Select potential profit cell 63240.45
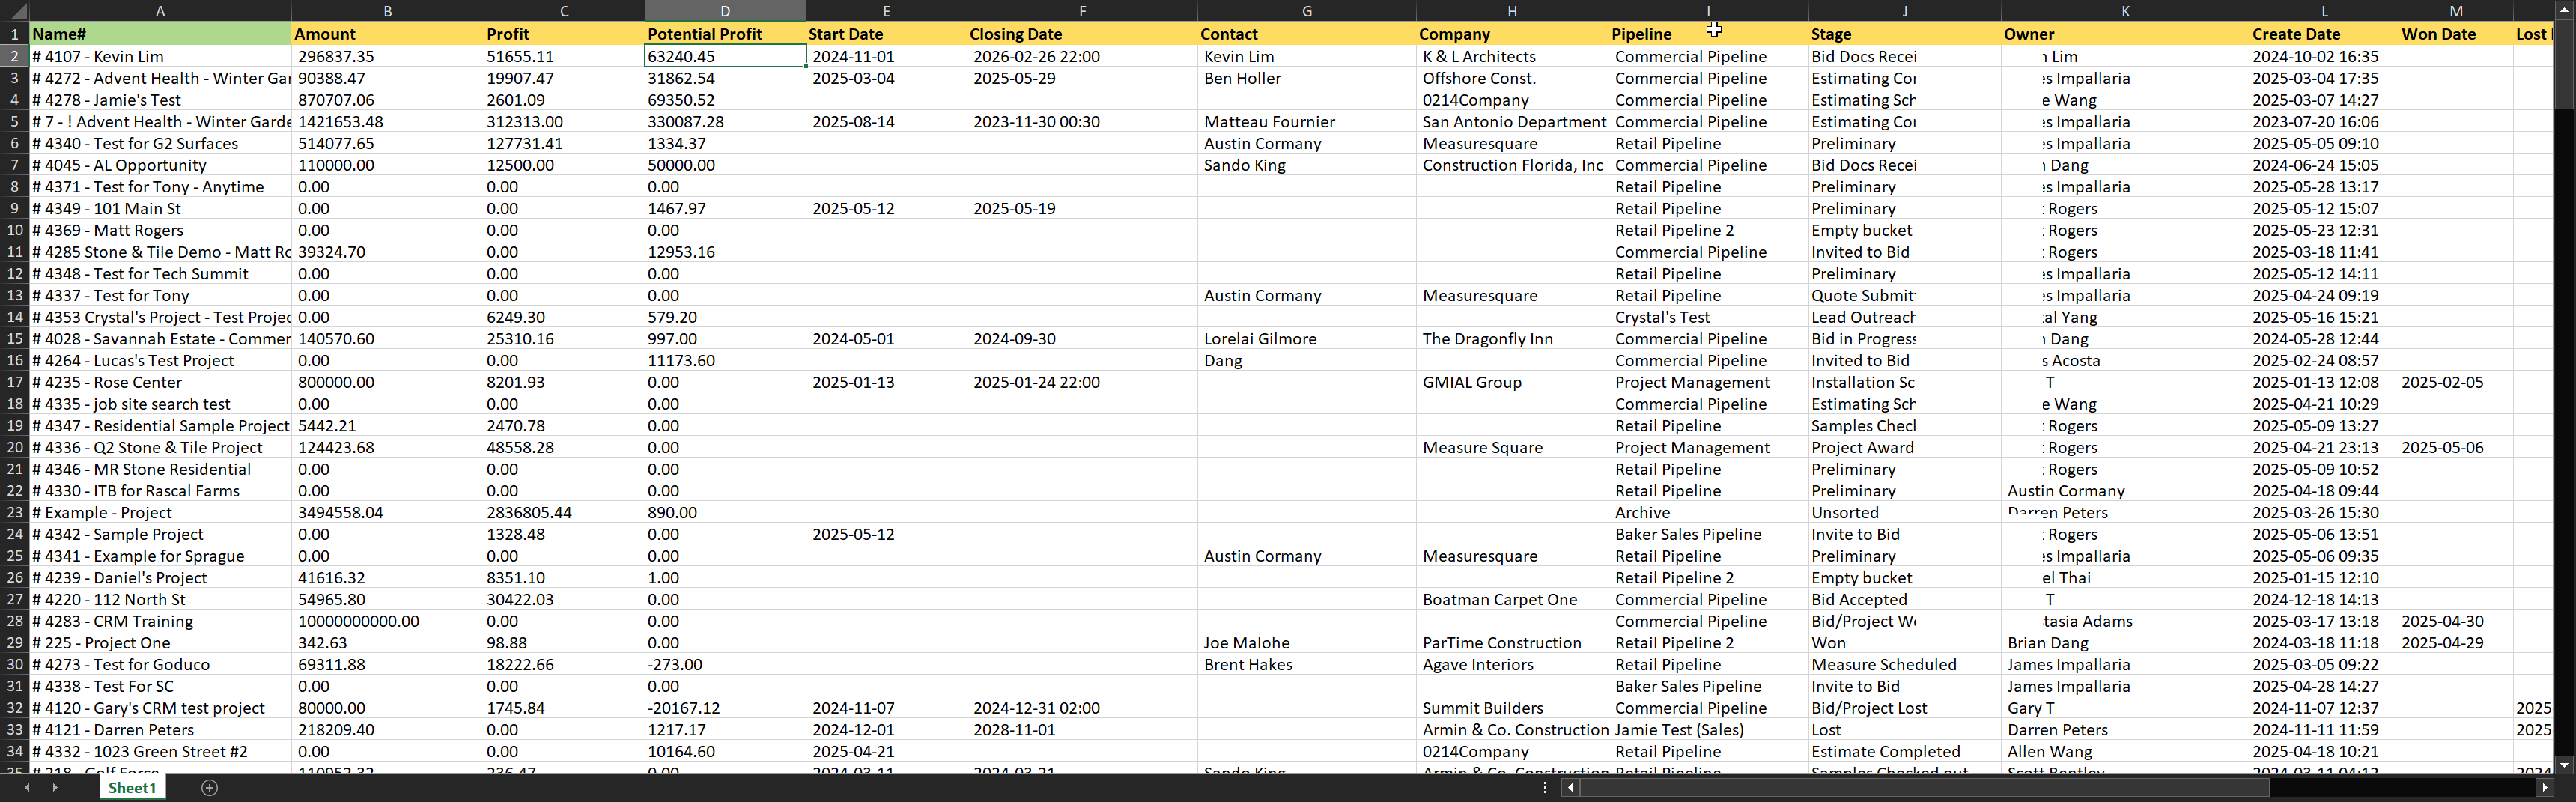The height and width of the screenshot is (802, 2576). (725, 57)
